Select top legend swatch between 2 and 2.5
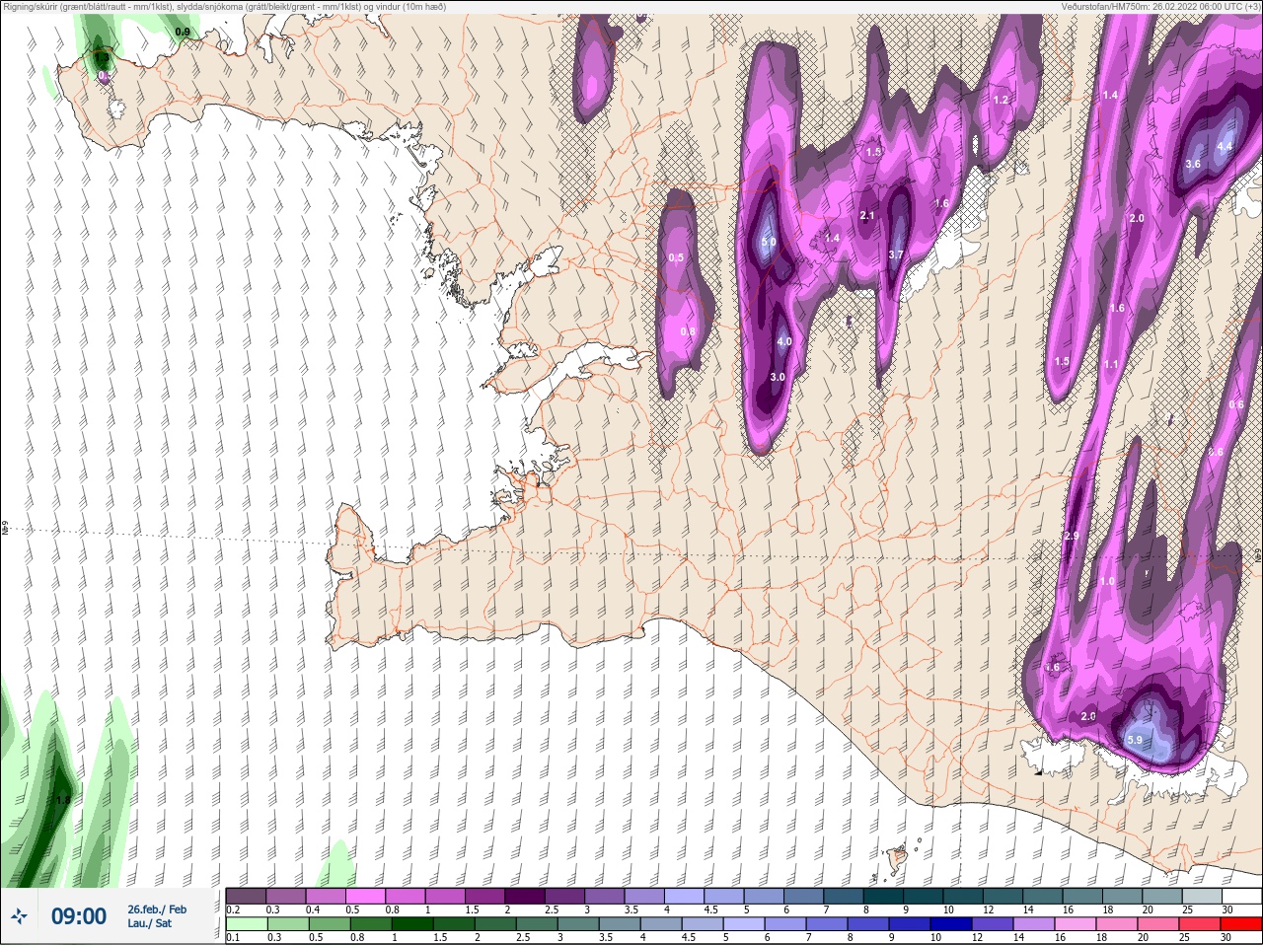 (526, 896)
